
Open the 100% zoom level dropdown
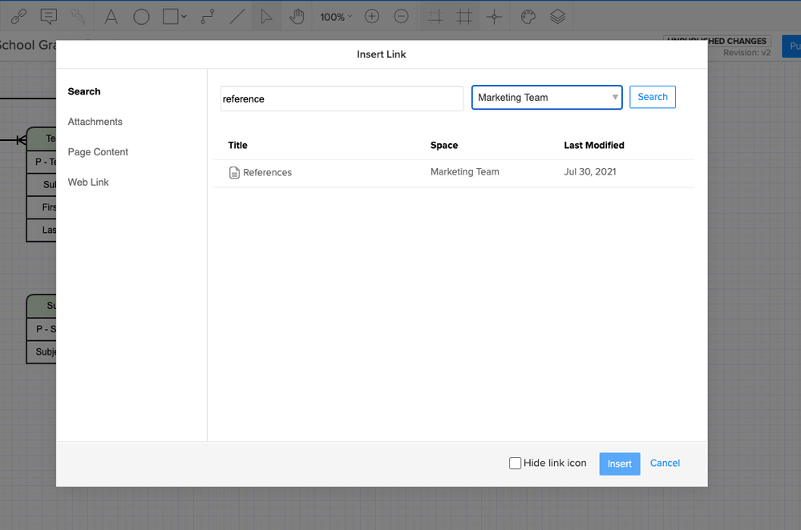click(x=336, y=17)
